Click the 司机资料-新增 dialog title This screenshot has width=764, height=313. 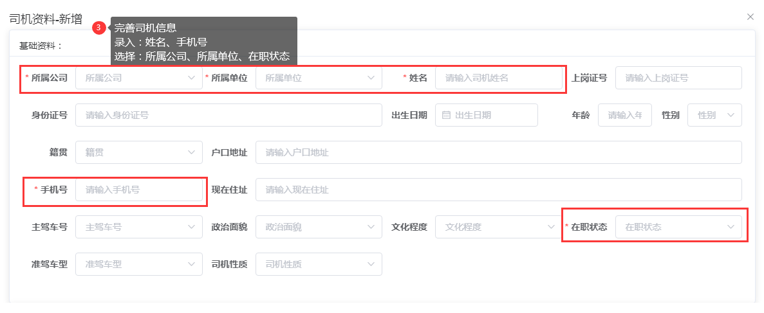pyautogui.click(x=46, y=19)
